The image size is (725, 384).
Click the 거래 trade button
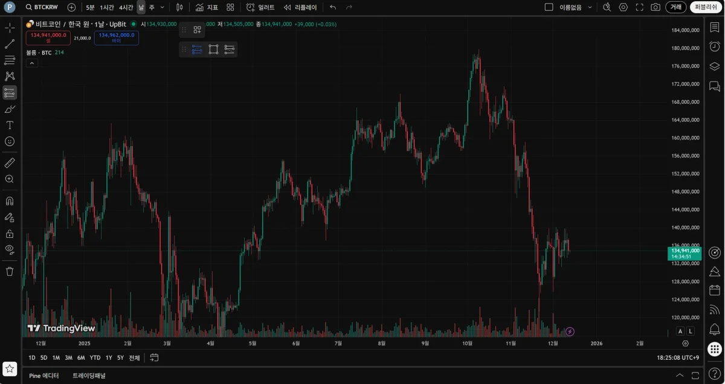(675, 7)
